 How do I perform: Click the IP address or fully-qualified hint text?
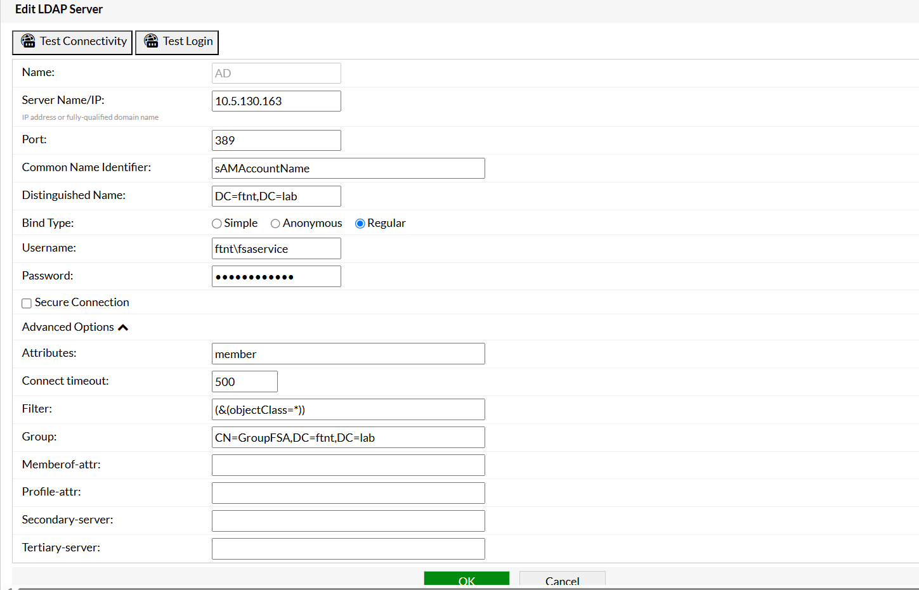pos(90,117)
